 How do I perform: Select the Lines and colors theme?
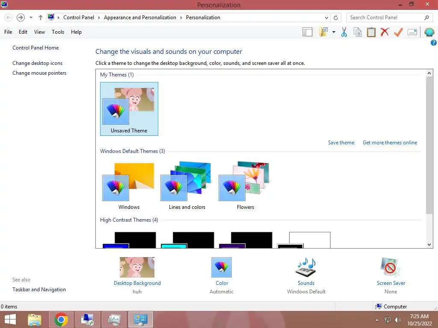pyautogui.click(x=187, y=185)
